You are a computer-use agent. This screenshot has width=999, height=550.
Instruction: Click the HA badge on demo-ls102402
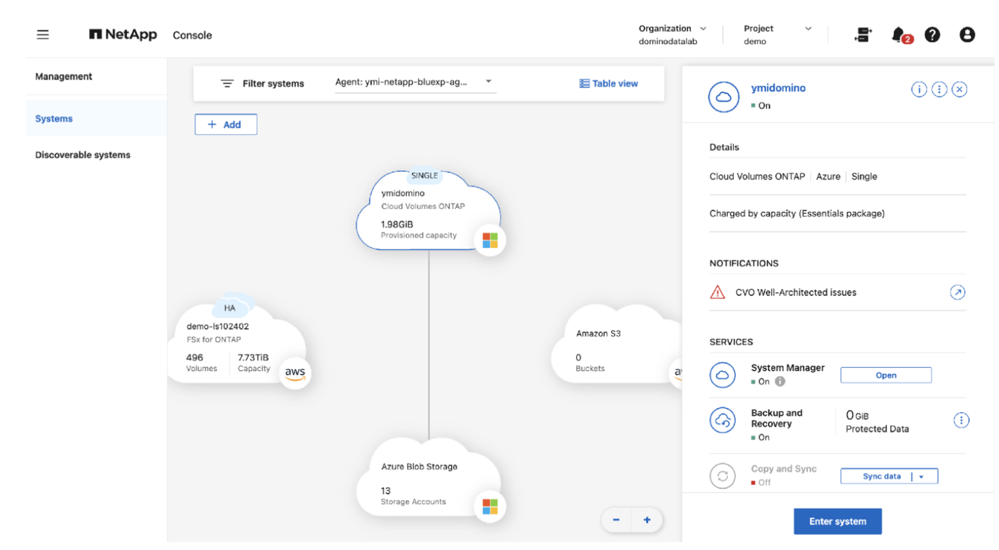tap(229, 308)
